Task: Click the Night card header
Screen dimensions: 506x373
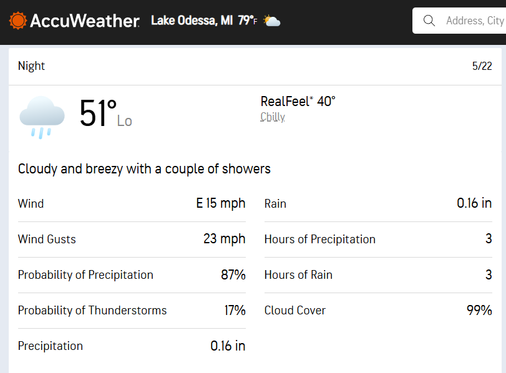Action: (x=255, y=67)
